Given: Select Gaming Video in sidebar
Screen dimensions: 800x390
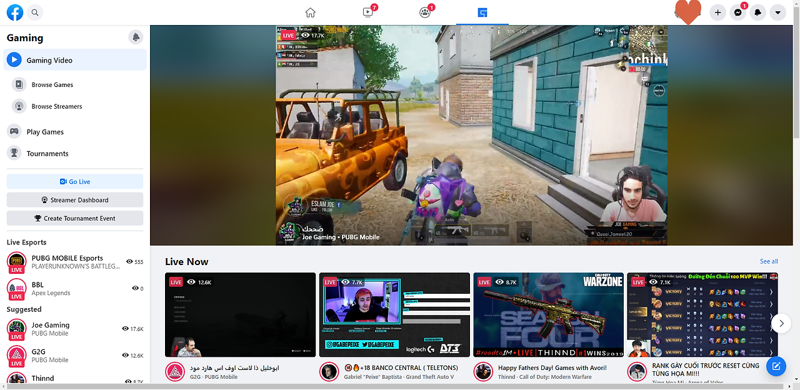Looking at the screenshot, I should coord(75,60).
